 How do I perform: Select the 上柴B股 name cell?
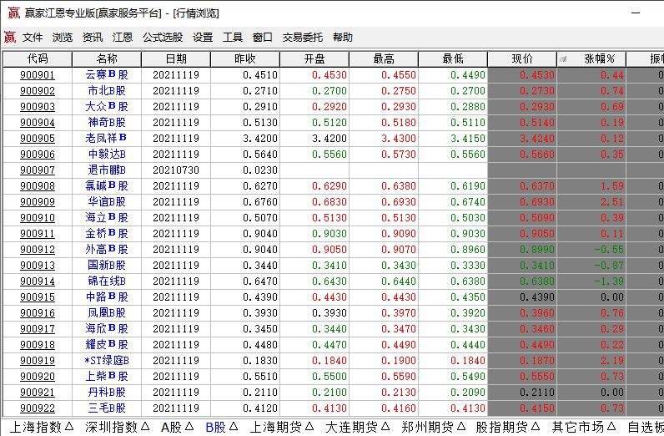tap(107, 376)
